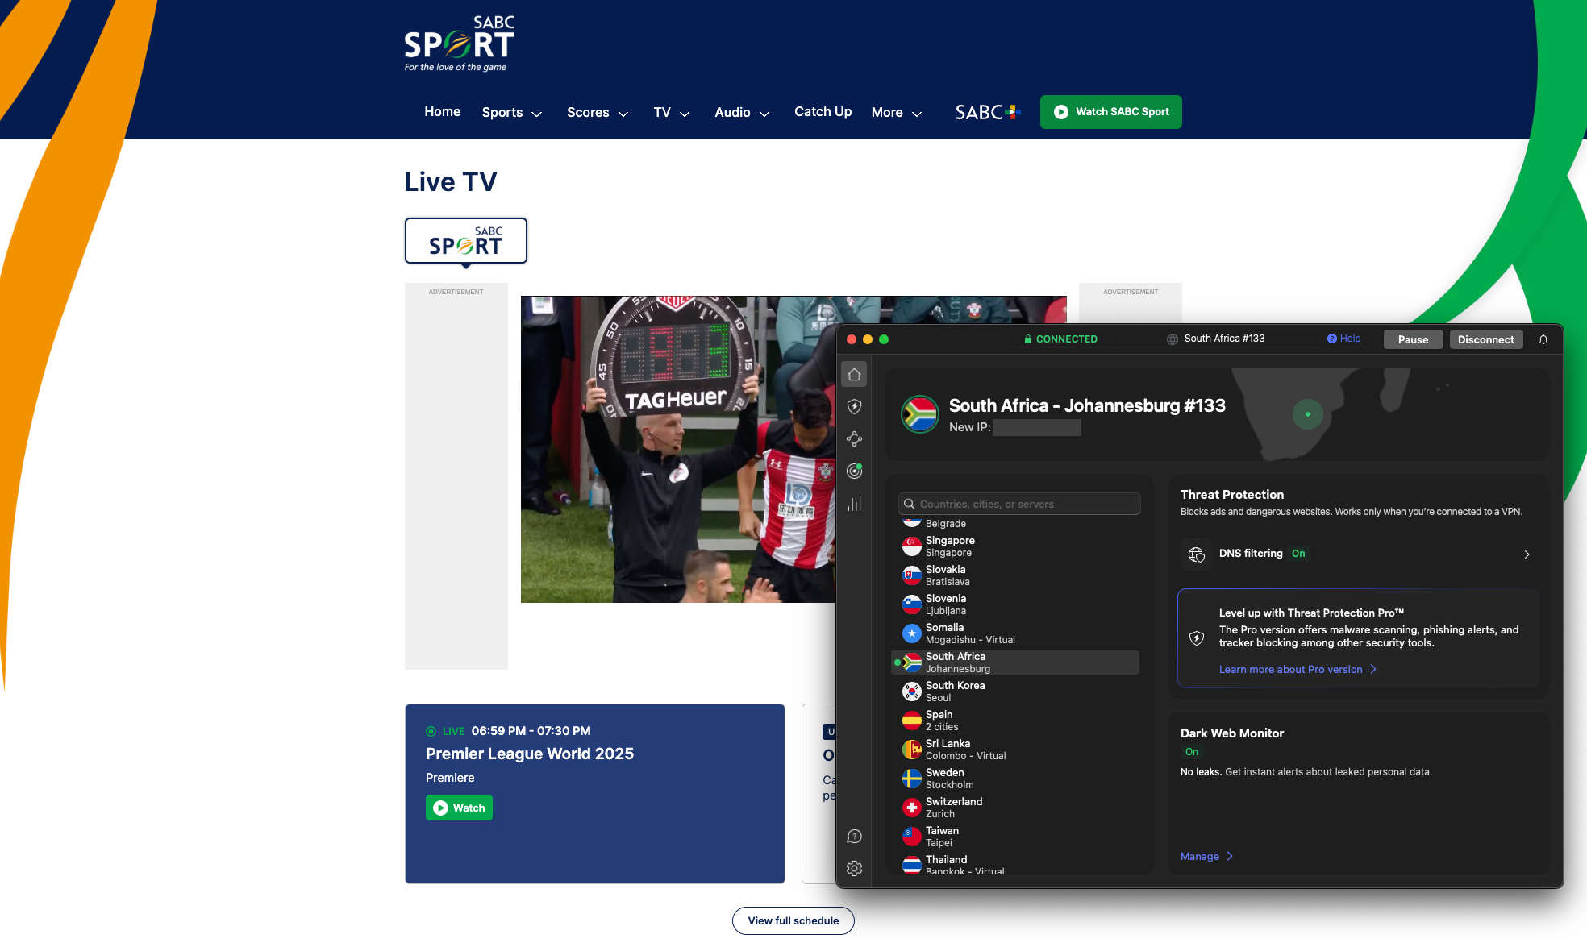Expand the Audio dropdown menu
Viewport: 1587px width, 947px height.
(742, 113)
